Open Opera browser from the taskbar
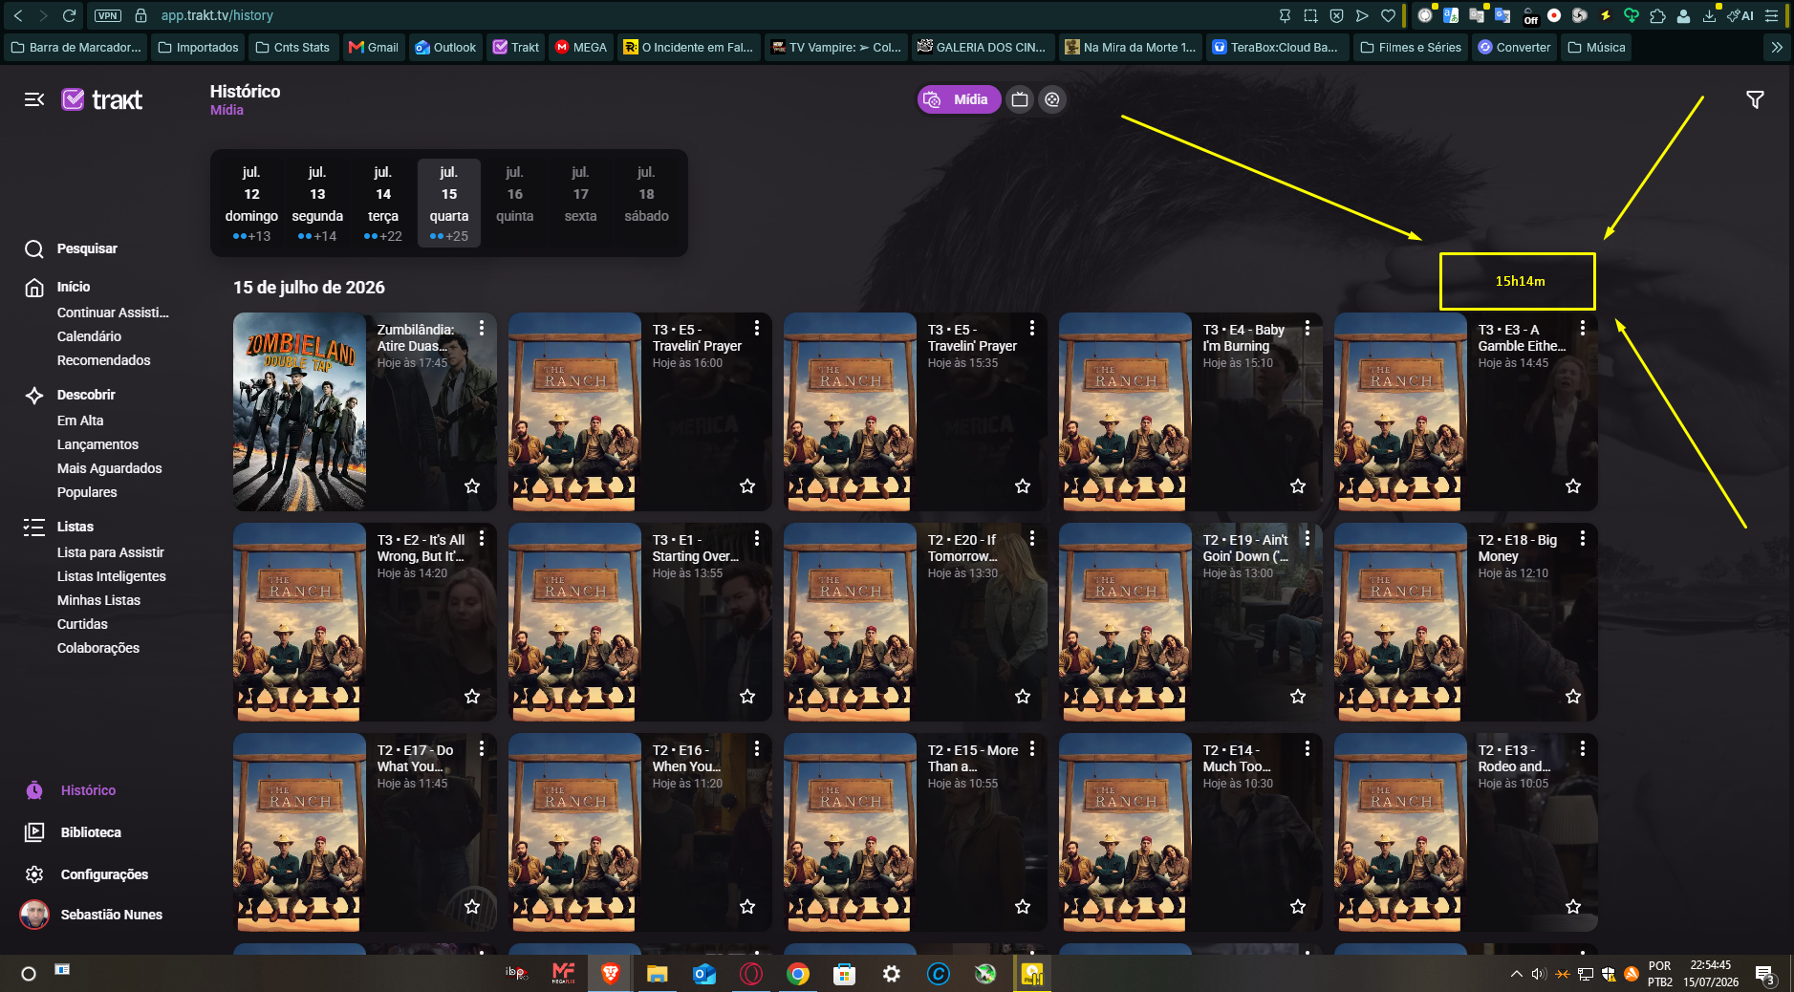This screenshot has height=992, width=1794. tap(751, 974)
